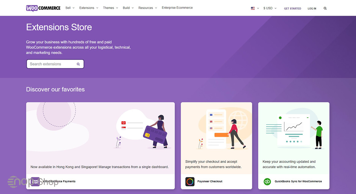
Task: Click the Payoneer Checkout circular logo icon
Action: (190, 181)
